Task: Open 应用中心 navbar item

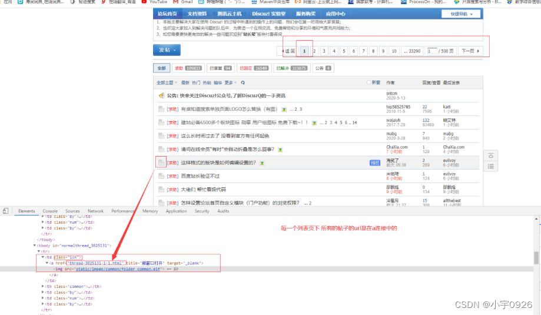Action: (x=336, y=14)
